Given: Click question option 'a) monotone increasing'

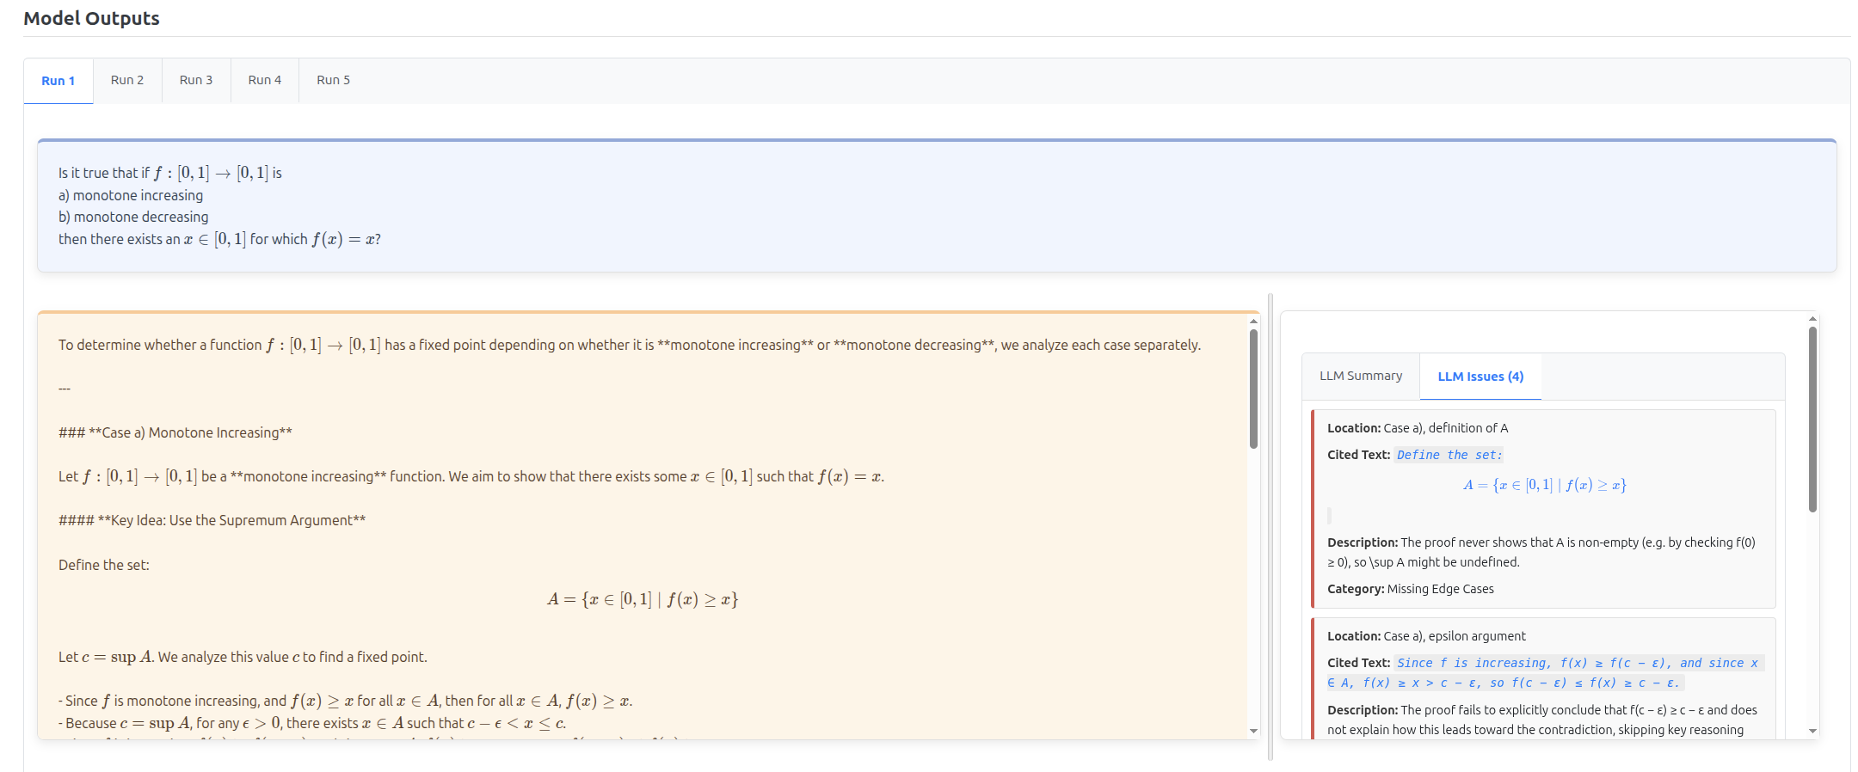Looking at the screenshot, I should 131,195.
